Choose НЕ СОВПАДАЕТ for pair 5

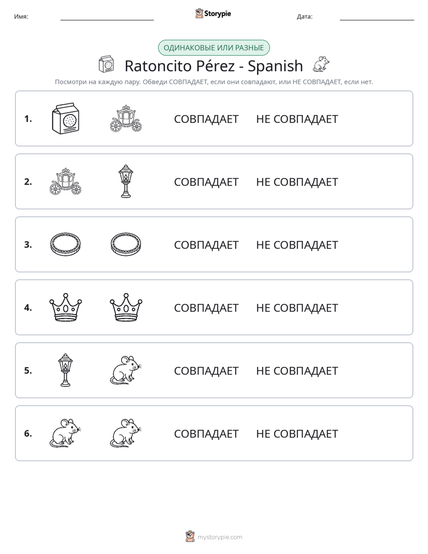pyautogui.click(x=297, y=371)
